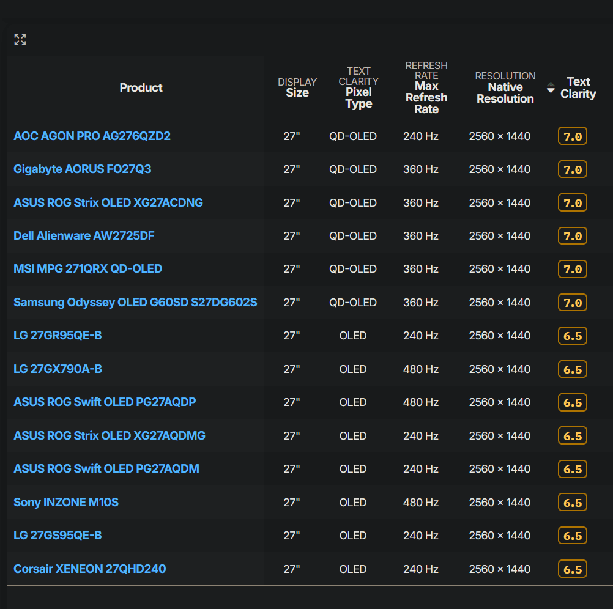Image resolution: width=613 pixels, height=609 pixels.
Task: Sort by Display Size column header
Action: 297,87
